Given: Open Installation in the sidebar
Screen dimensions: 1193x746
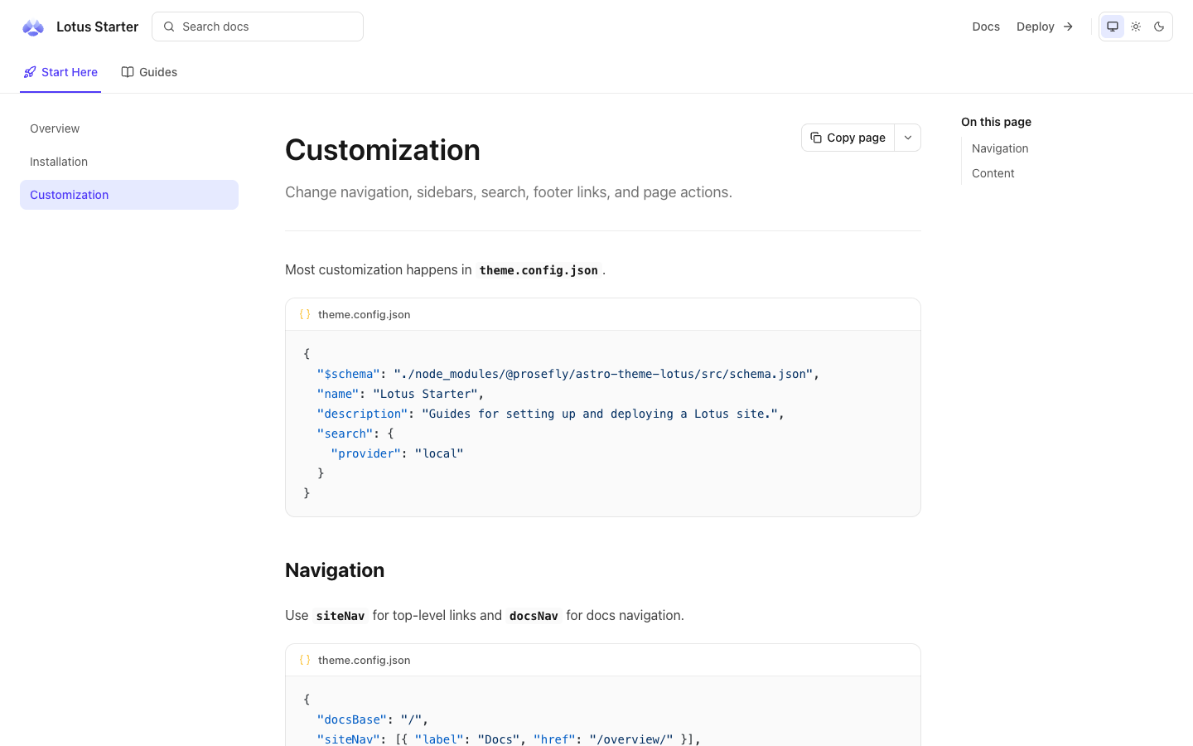Looking at the screenshot, I should 129,162.
